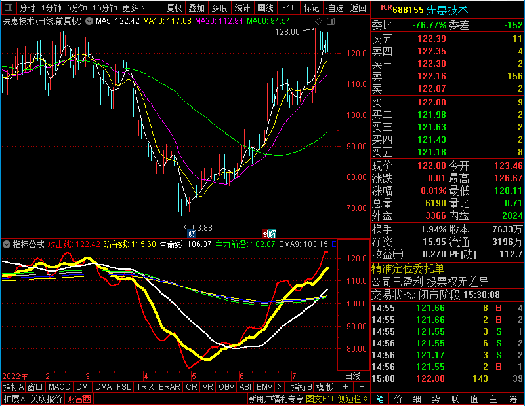The width and height of the screenshot is (525, 406).
Task: Click the 标记 mark button
Action: pyautogui.click(x=311, y=8)
